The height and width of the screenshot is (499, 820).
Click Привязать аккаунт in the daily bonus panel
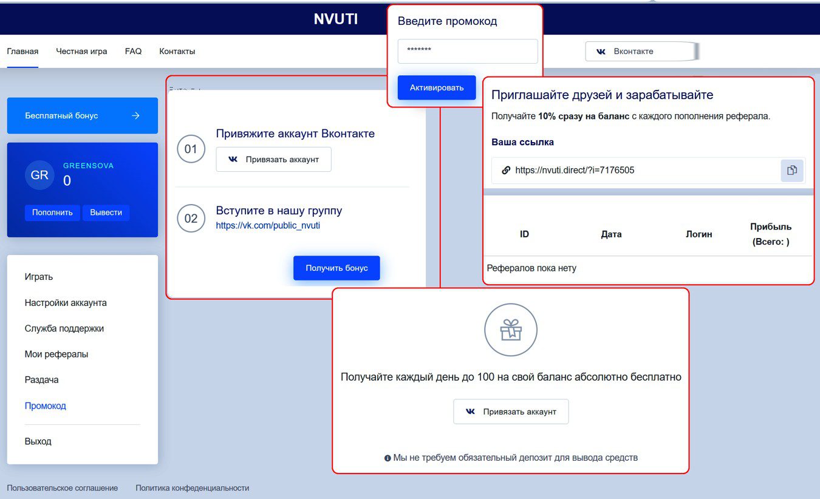click(511, 412)
